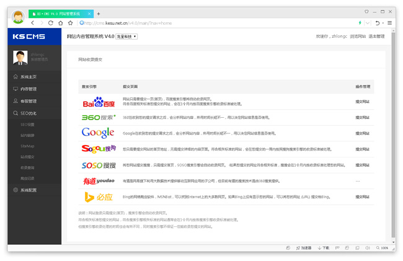
Task: Click the 浏览网站 link in the header
Action: [358, 37]
